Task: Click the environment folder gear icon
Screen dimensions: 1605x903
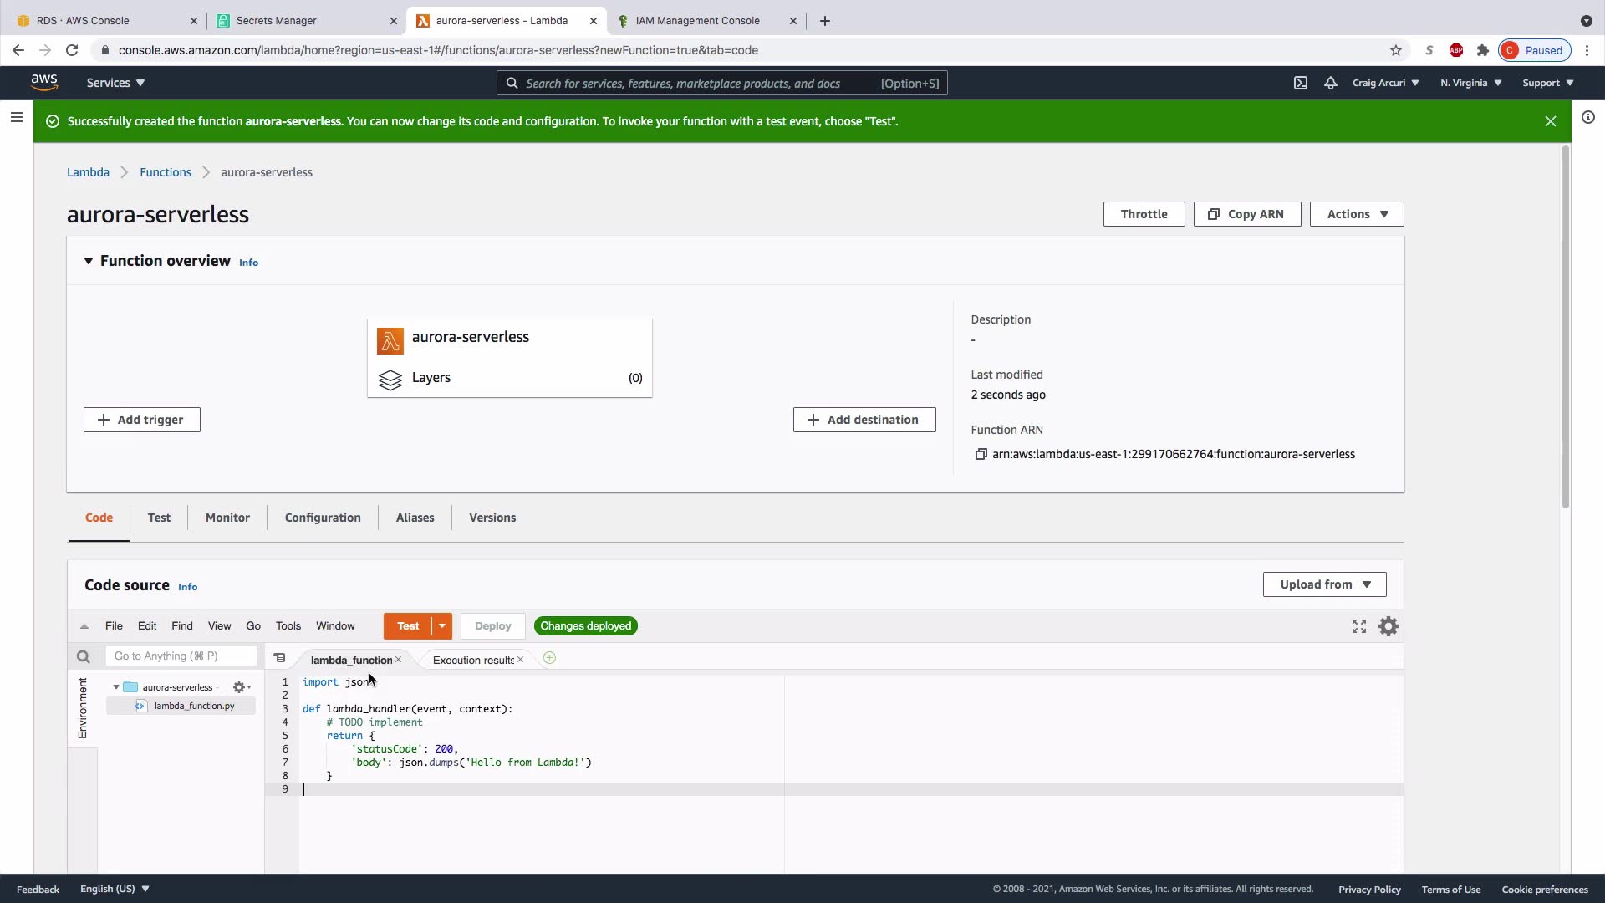Action: click(x=240, y=687)
